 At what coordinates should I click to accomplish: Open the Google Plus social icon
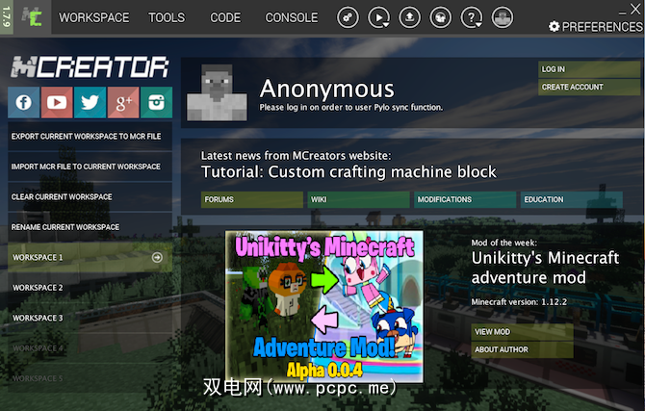point(123,102)
